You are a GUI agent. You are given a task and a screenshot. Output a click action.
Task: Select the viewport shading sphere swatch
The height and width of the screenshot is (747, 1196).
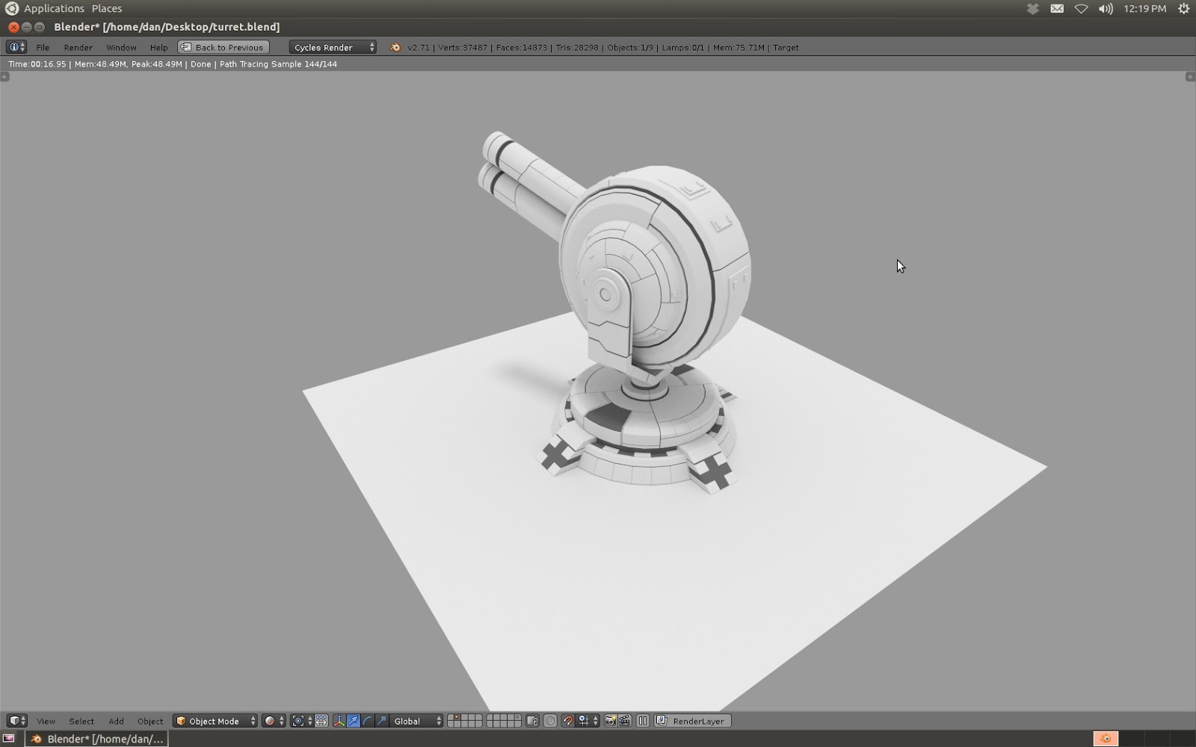[270, 721]
